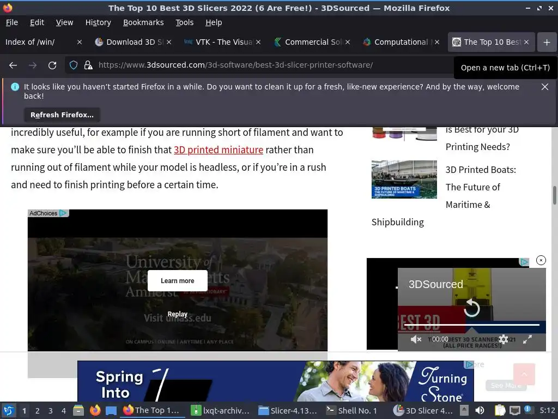Viewport: 558px width, 419px height.
Task: Expand the video to fullscreen
Action: click(x=527, y=339)
